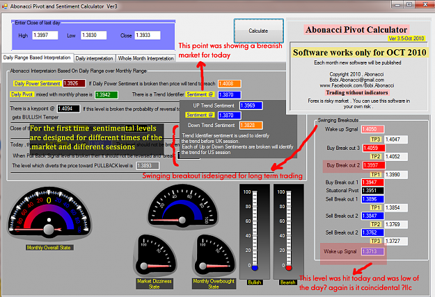The width and height of the screenshot is (435, 297).
Task: Open the Whole Month Interpretation tab
Action: 145,58
